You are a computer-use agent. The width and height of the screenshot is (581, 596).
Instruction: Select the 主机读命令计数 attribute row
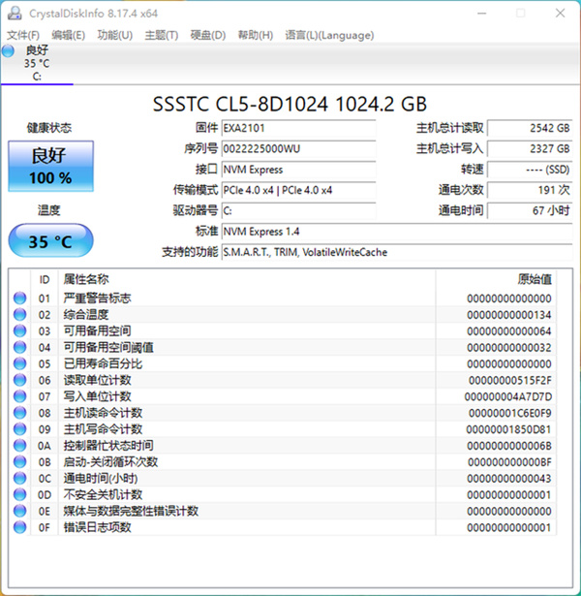click(x=283, y=413)
